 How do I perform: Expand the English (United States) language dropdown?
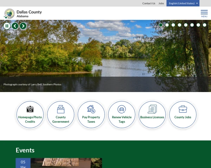click(x=183, y=3)
